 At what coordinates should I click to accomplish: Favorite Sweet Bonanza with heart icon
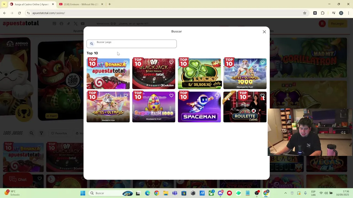[126, 62]
